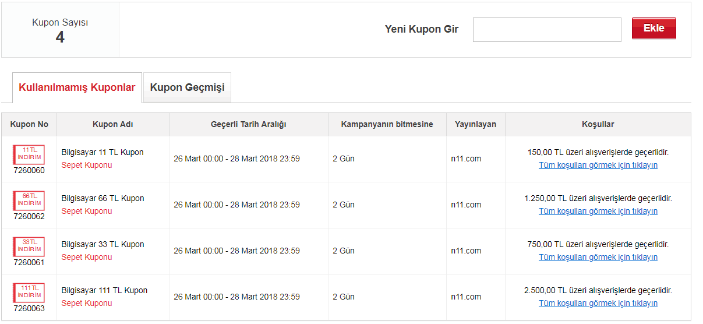703x324 pixels.
Task: Open all conditions link for 66 TL coupon
Action: tap(598, 211)
